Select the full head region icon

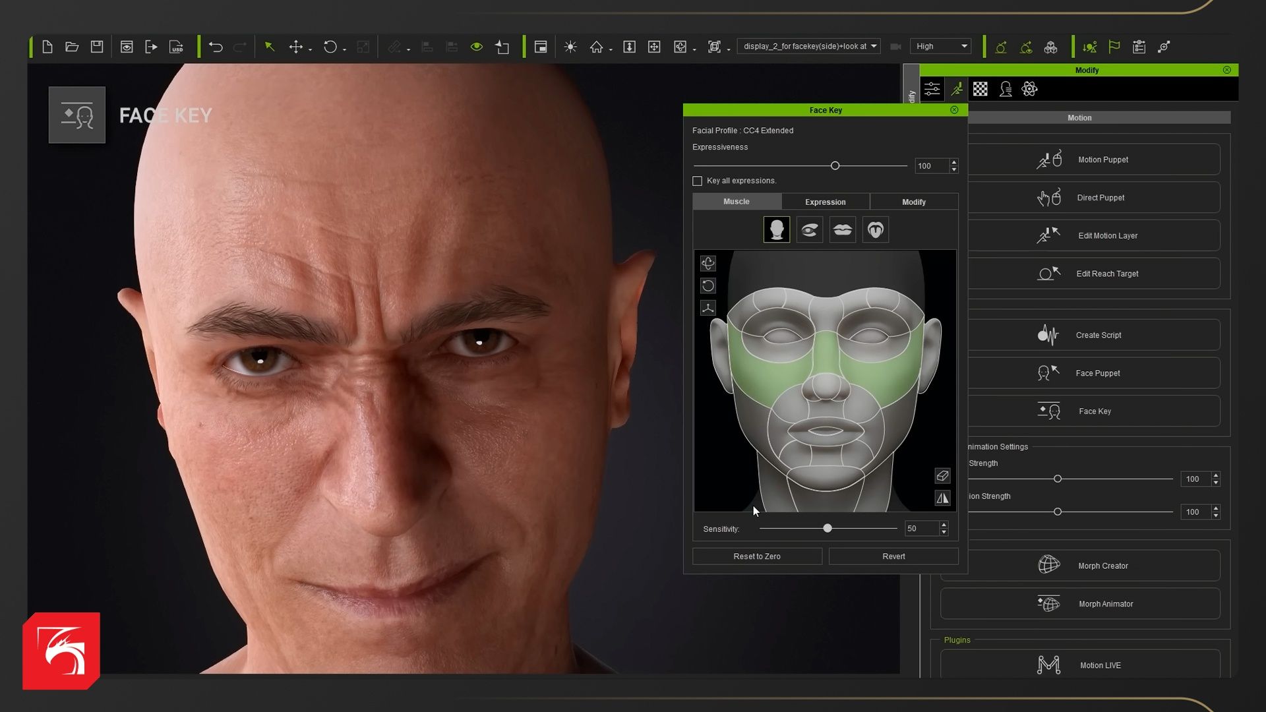777,230
